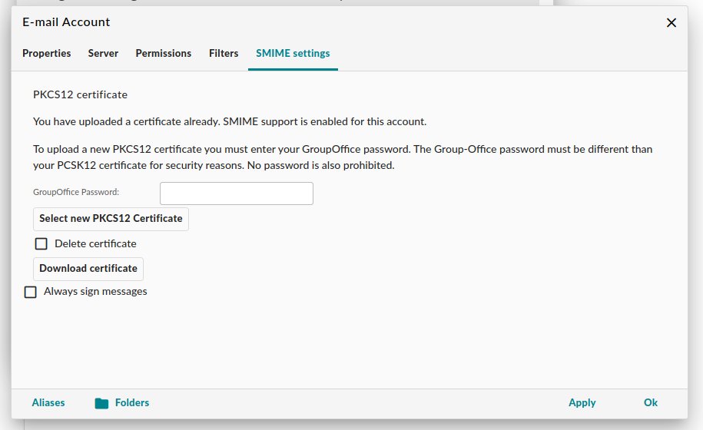
Task: Close the E-mail Account dialog
Action: pos(671,22)
